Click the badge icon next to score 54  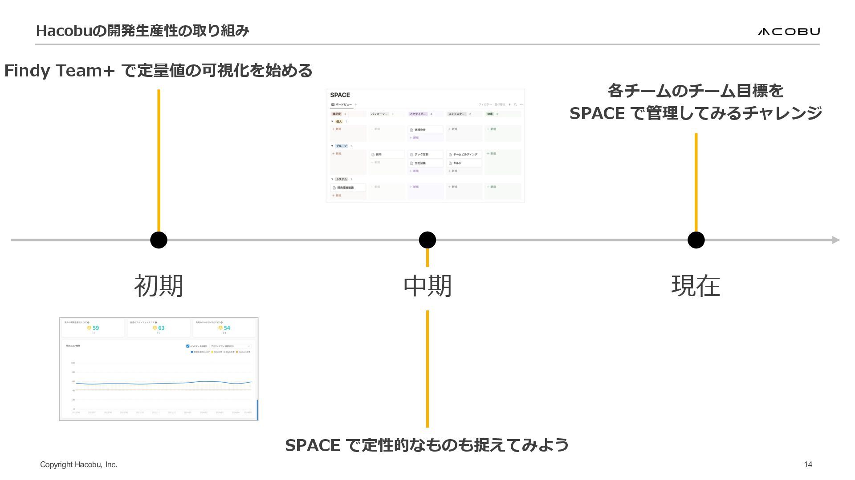click(220, 328)
